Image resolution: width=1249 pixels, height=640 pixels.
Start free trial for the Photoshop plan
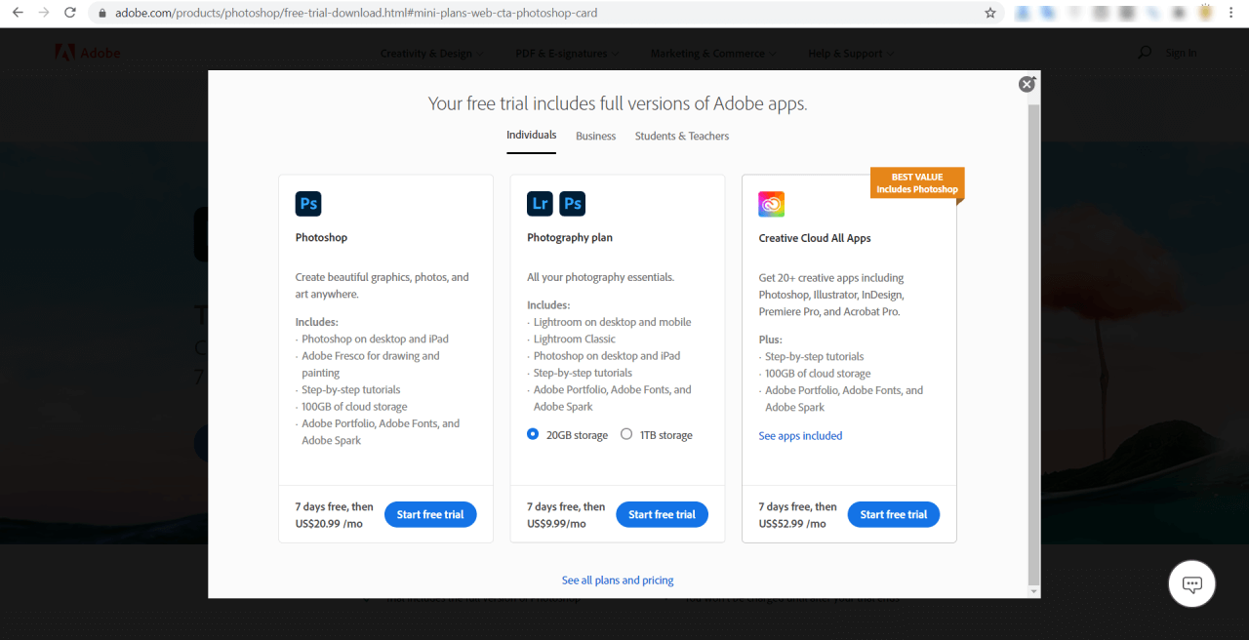click(x=430, y=514)
